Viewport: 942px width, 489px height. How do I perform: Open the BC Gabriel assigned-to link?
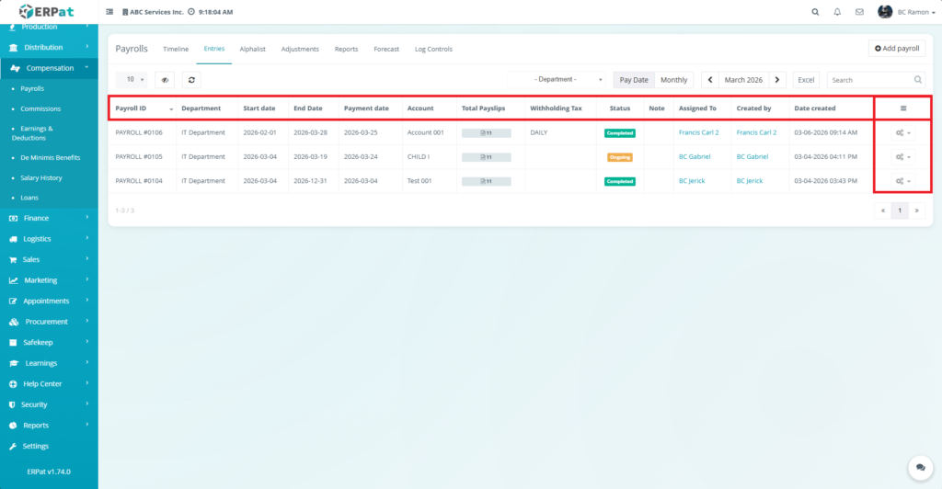(x=695, y=157)
